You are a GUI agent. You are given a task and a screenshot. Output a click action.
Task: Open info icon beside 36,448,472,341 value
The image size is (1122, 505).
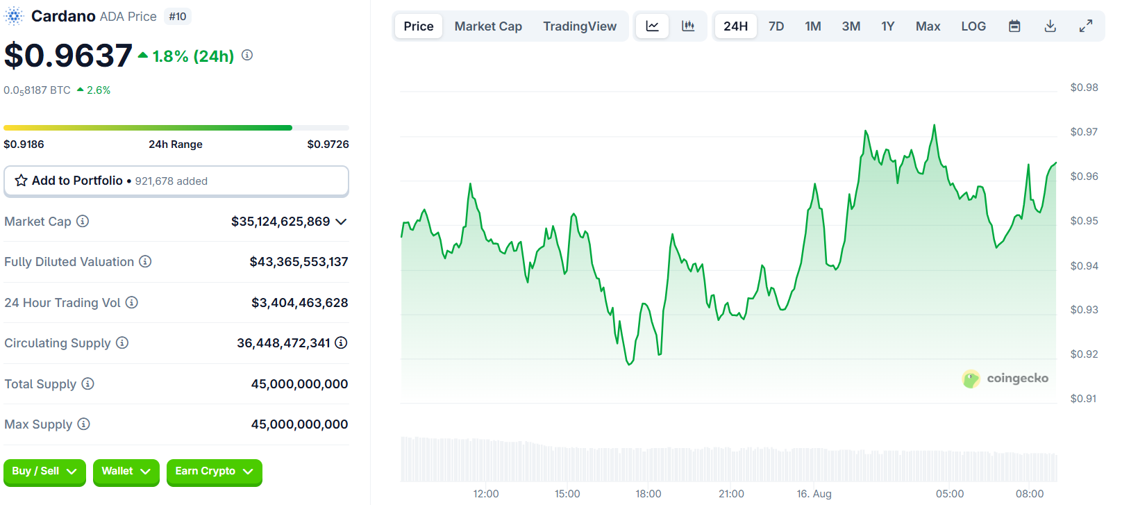[341, 342]
